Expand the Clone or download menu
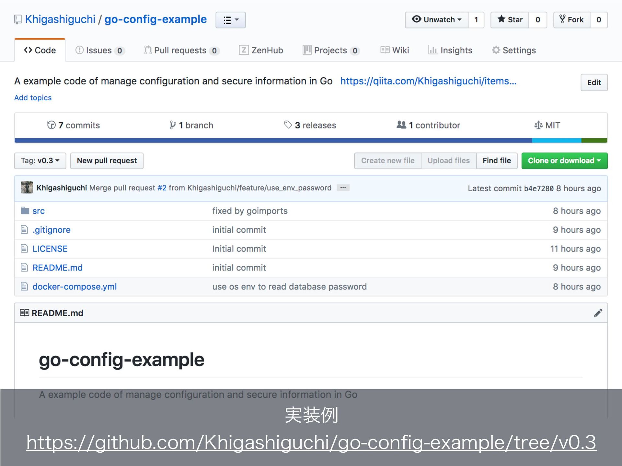 tap(564, 161)
